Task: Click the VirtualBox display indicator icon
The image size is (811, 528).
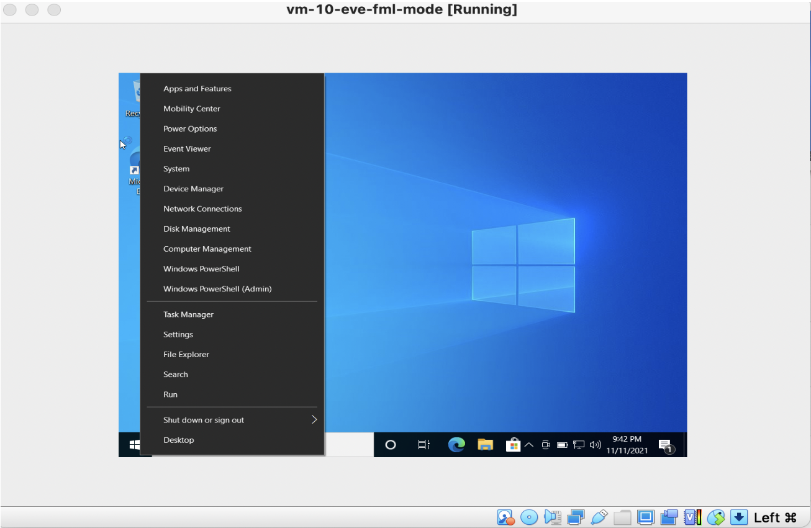Action: 646,517
